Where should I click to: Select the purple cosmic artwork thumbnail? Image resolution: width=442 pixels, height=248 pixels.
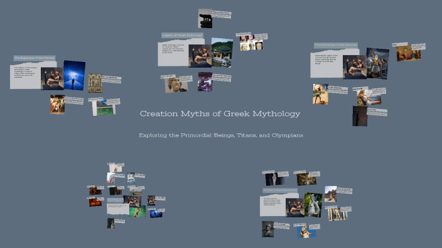pyautogui.click(x=205, y=81)
